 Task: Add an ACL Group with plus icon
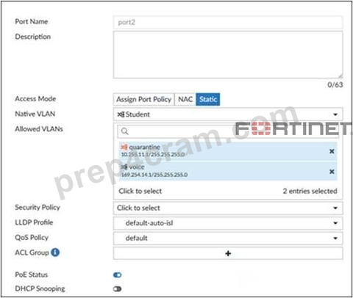(228, 253)
